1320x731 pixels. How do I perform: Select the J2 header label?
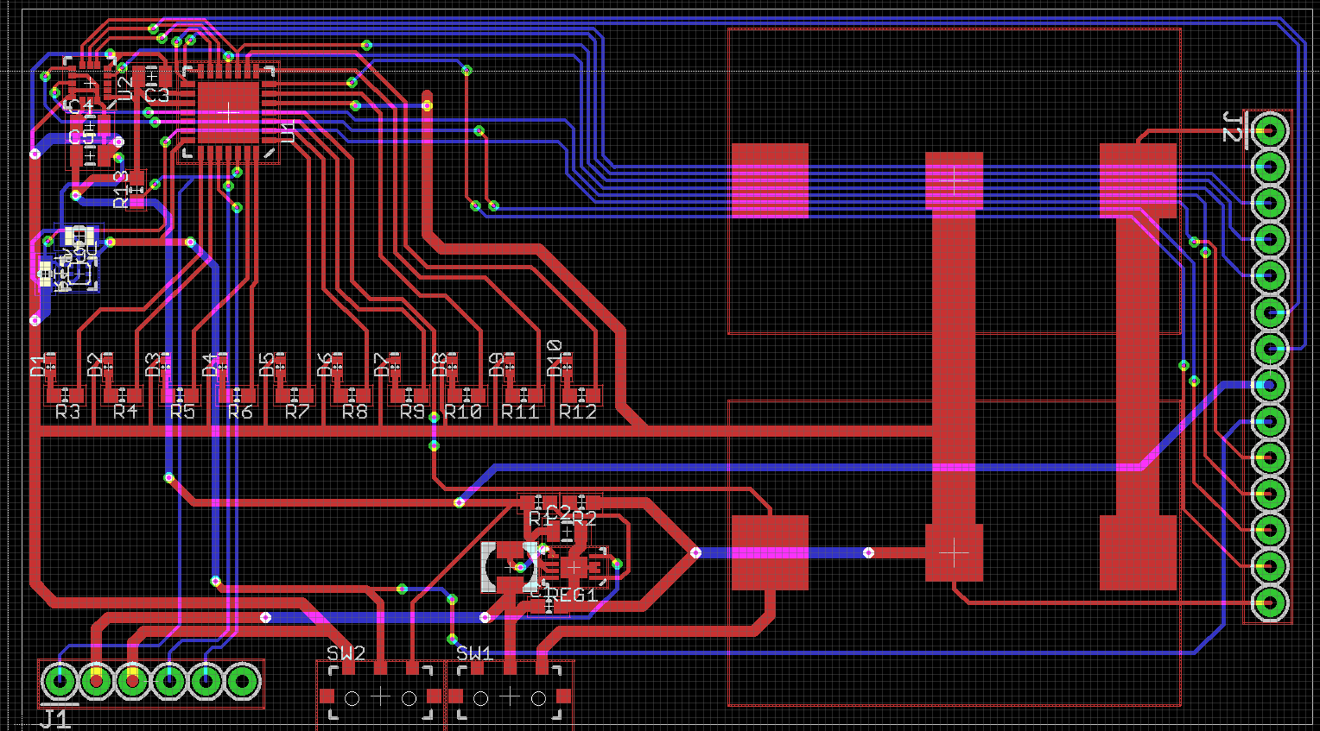(1232, 127)
